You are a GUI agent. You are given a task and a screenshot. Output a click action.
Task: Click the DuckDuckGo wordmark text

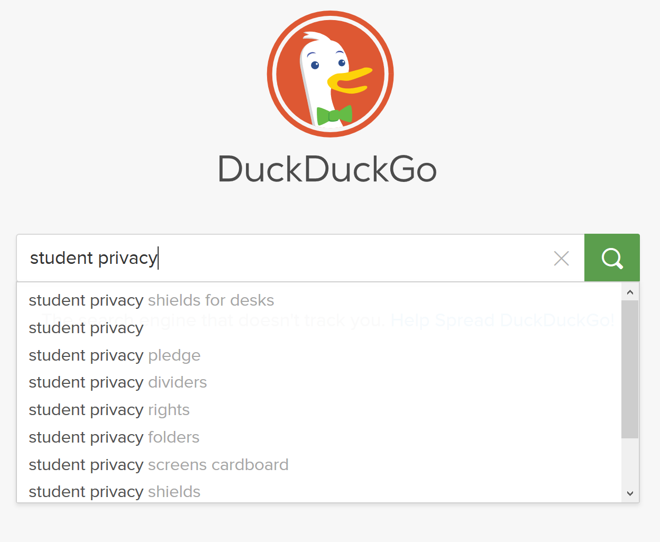[327, 170]
